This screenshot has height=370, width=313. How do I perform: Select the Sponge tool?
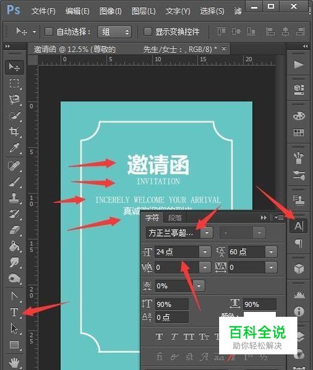click(x=14, y=278)
